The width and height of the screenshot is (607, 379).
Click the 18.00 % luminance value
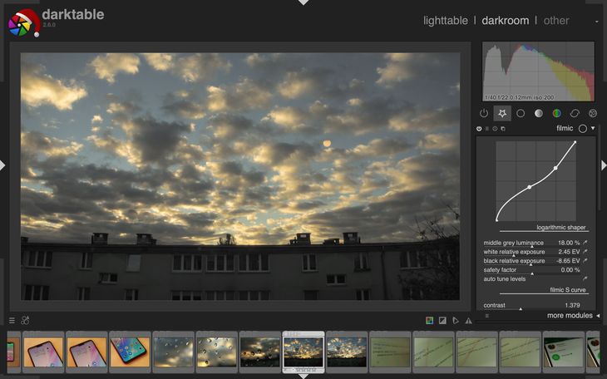569,243
